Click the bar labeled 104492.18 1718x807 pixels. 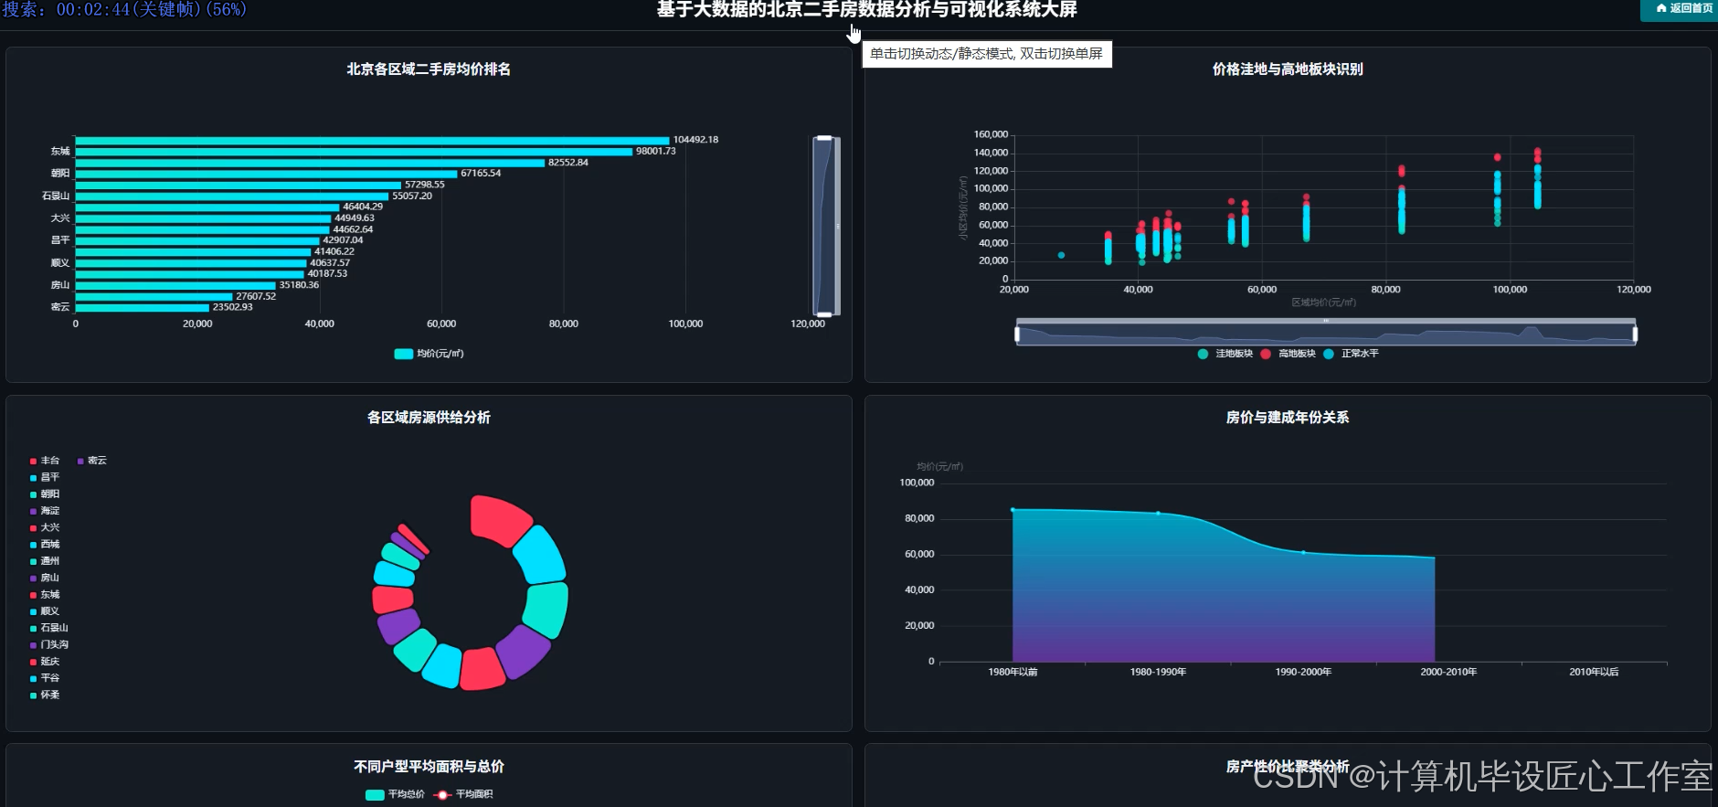pyautogui.click(x=372, y=140)
